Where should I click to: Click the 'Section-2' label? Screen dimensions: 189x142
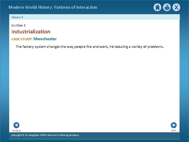(x=18, y=25)
